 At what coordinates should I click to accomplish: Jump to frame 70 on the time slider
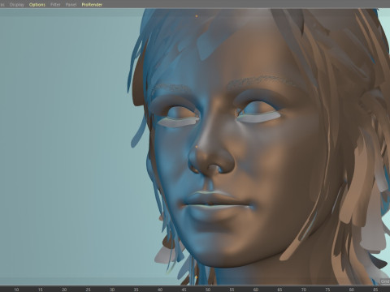pyautogui.click(x=304, y=290)
